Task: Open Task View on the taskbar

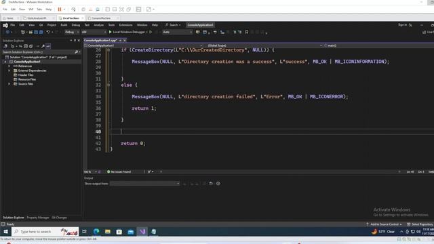Action: tap(84, 232)
